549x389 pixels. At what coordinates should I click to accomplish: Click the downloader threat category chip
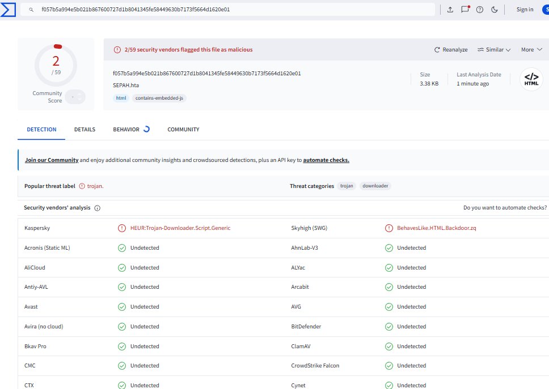375,186
